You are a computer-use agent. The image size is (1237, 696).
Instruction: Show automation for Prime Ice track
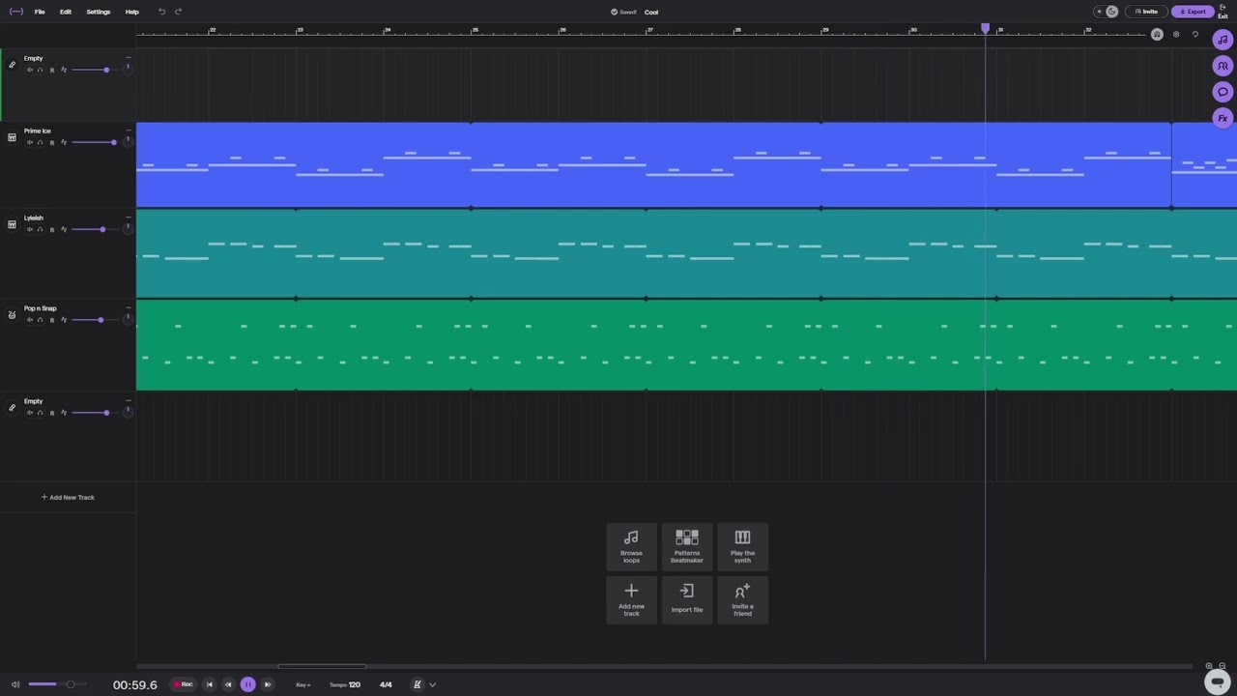point(64,142)
